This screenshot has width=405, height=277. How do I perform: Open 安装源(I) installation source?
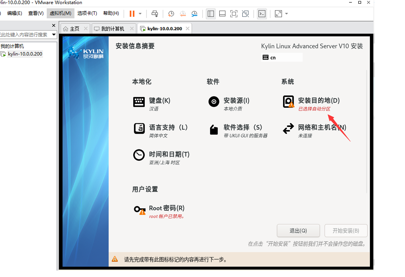click(229, 104)
